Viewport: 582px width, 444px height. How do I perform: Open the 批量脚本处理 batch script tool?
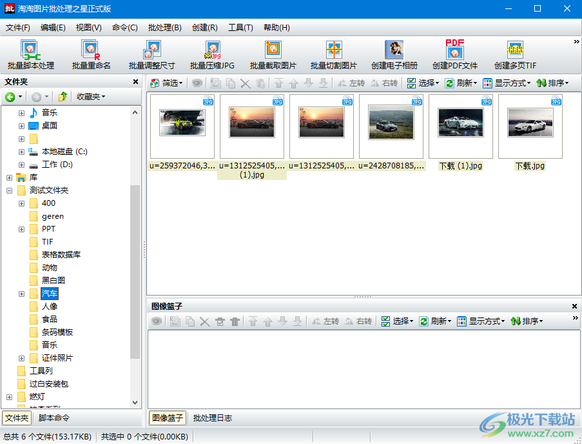[x=30, y=55]
